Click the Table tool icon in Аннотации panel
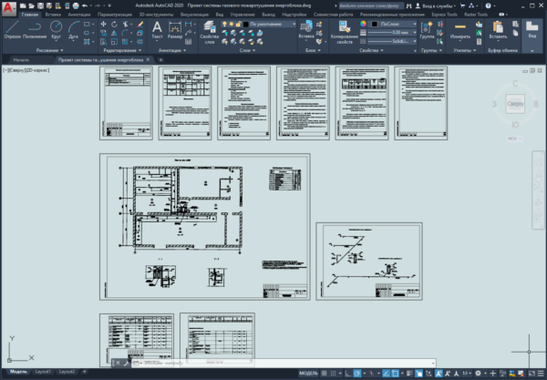The height and width of the screenshot is (380, 547). tap(189, 42)
